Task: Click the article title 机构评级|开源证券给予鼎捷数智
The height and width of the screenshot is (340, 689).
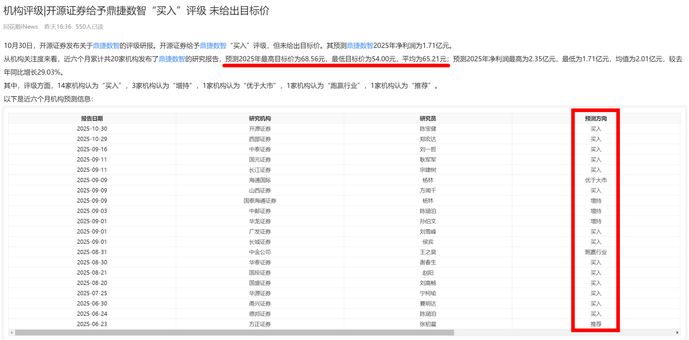Action: pos(136,11)
